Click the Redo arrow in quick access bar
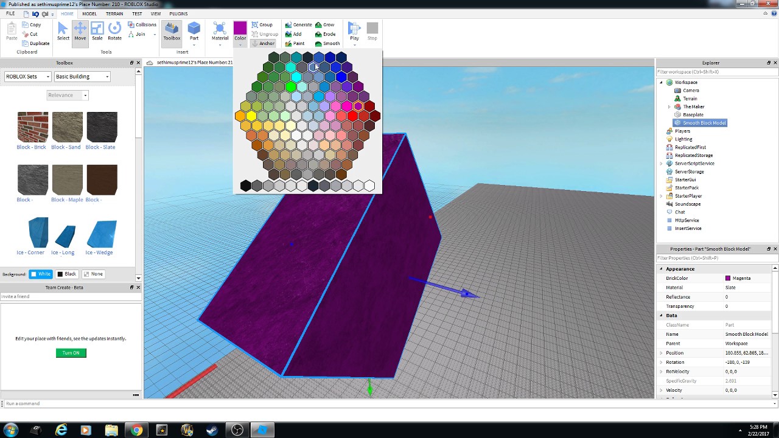 [45, 13]
